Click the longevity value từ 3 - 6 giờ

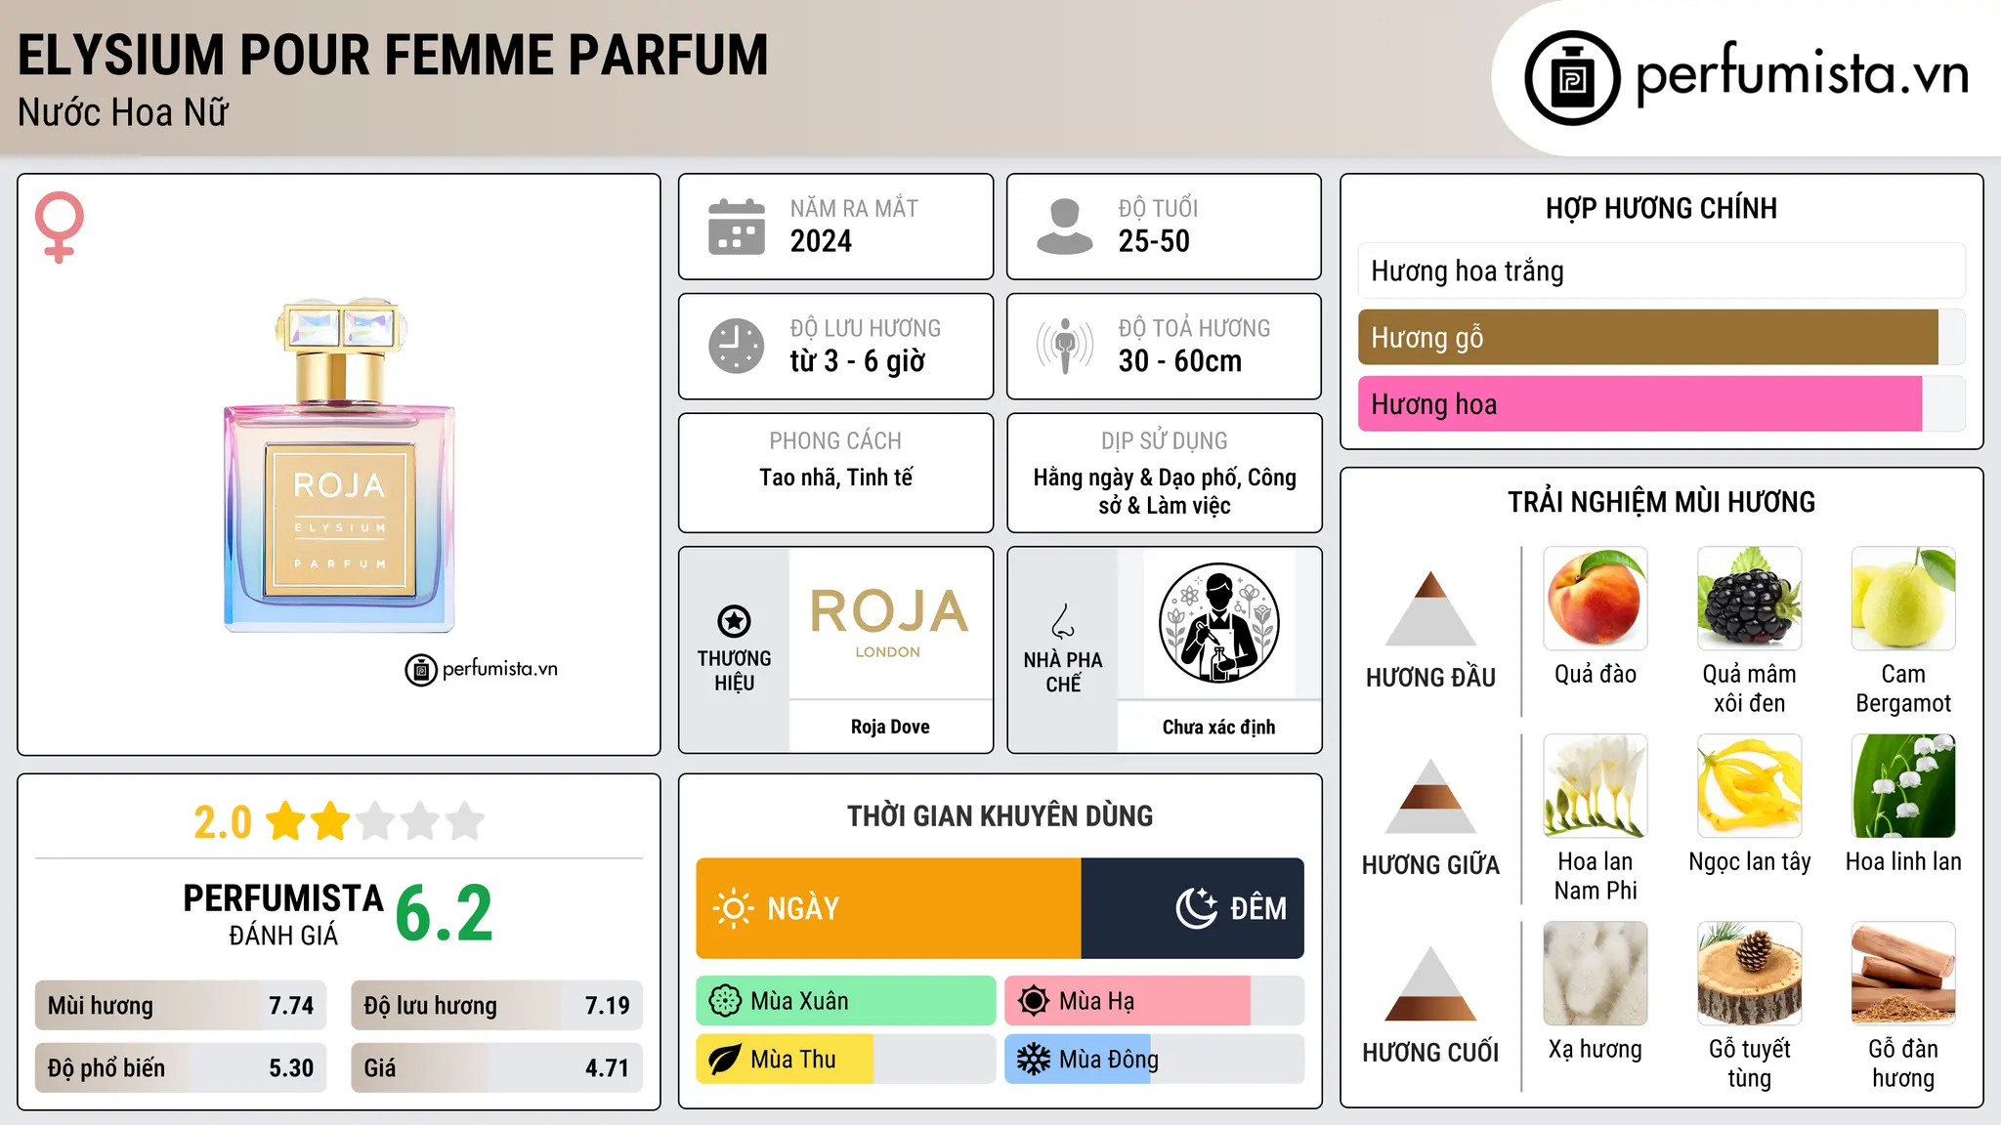[857, 361]
